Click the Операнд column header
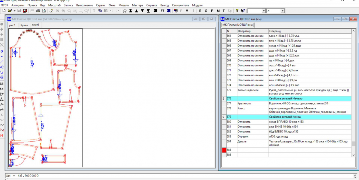This screenshot has height=180, width=359. pyautogui.click(x=310, y=31)
